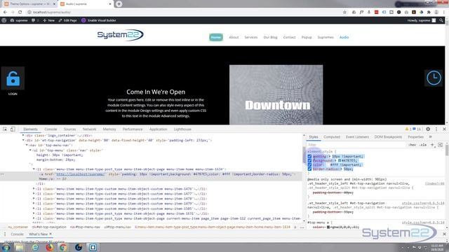Open the Lighthouse panel tab
This screenshot has width=449, height=252.
click(182, 129)
